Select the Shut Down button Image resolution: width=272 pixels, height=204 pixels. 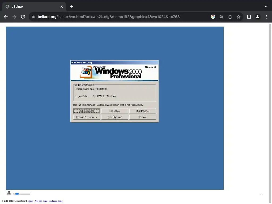point(143,111)
